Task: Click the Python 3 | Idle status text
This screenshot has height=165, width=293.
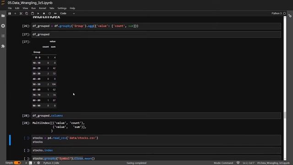Action: (x=51, y=163)
